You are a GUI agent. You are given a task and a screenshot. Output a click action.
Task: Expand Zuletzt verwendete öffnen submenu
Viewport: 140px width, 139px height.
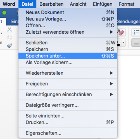68,32
